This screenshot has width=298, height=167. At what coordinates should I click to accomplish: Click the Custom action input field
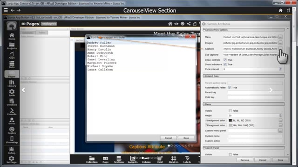255,141
